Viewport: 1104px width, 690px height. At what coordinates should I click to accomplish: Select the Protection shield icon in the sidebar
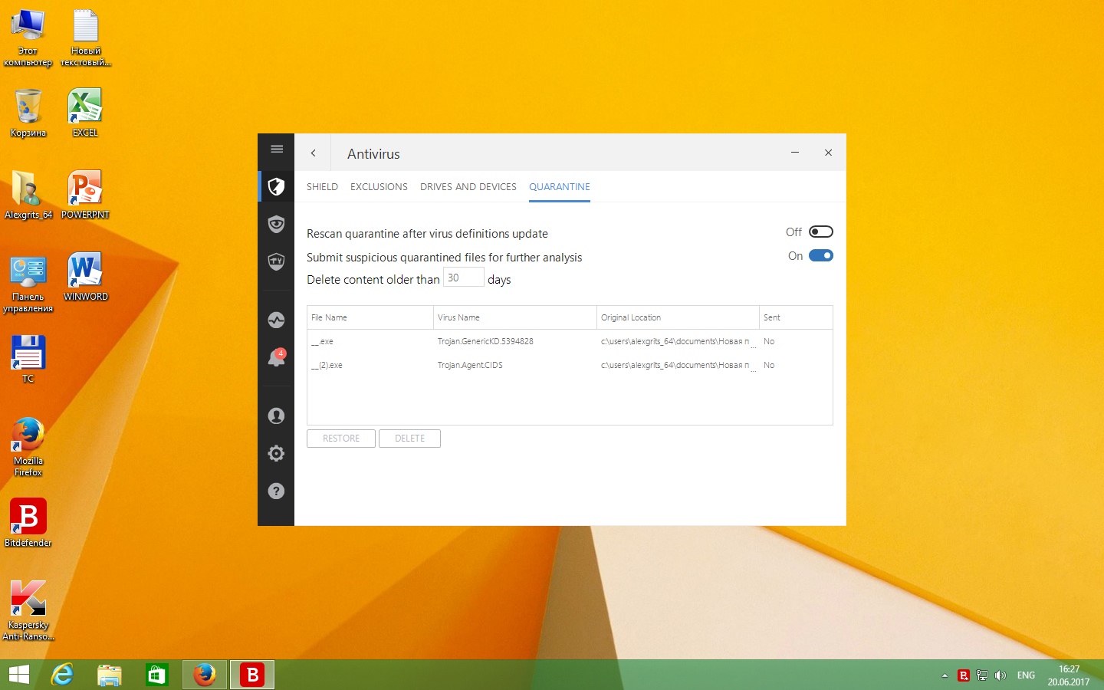click(x=277, y=187)
